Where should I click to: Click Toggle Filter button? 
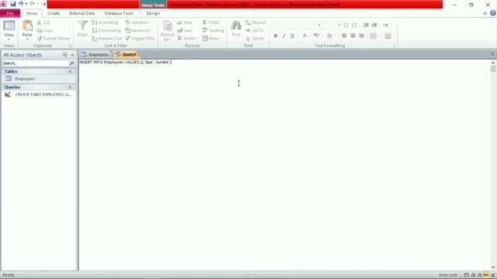pyautogui.click(x=140, y=38)
